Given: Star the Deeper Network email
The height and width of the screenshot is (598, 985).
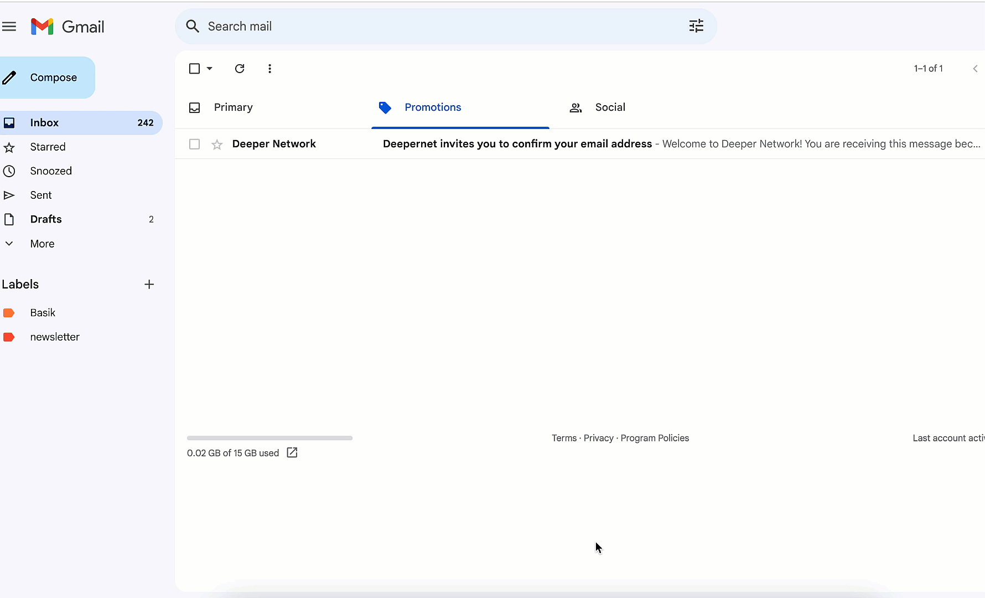Looking at the screenshot, I should click(217, 145).
